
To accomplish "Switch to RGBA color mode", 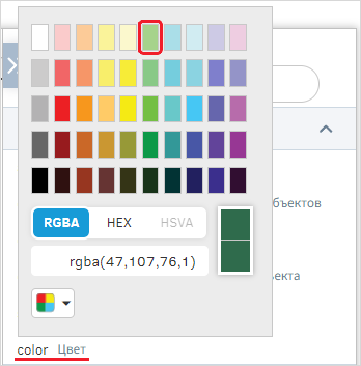I will (x=61, y=223).
